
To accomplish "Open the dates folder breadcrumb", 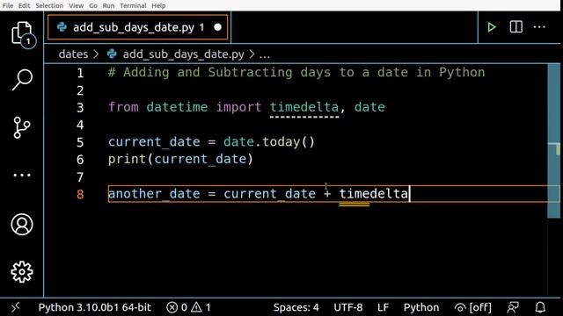I will pos(73,54).
